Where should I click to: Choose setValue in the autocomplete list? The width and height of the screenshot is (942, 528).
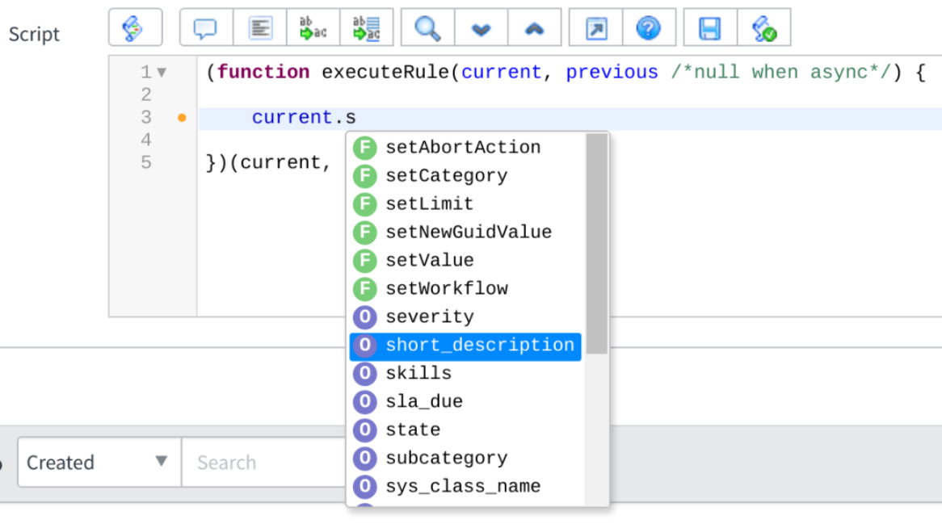click(x=465, y=261)
